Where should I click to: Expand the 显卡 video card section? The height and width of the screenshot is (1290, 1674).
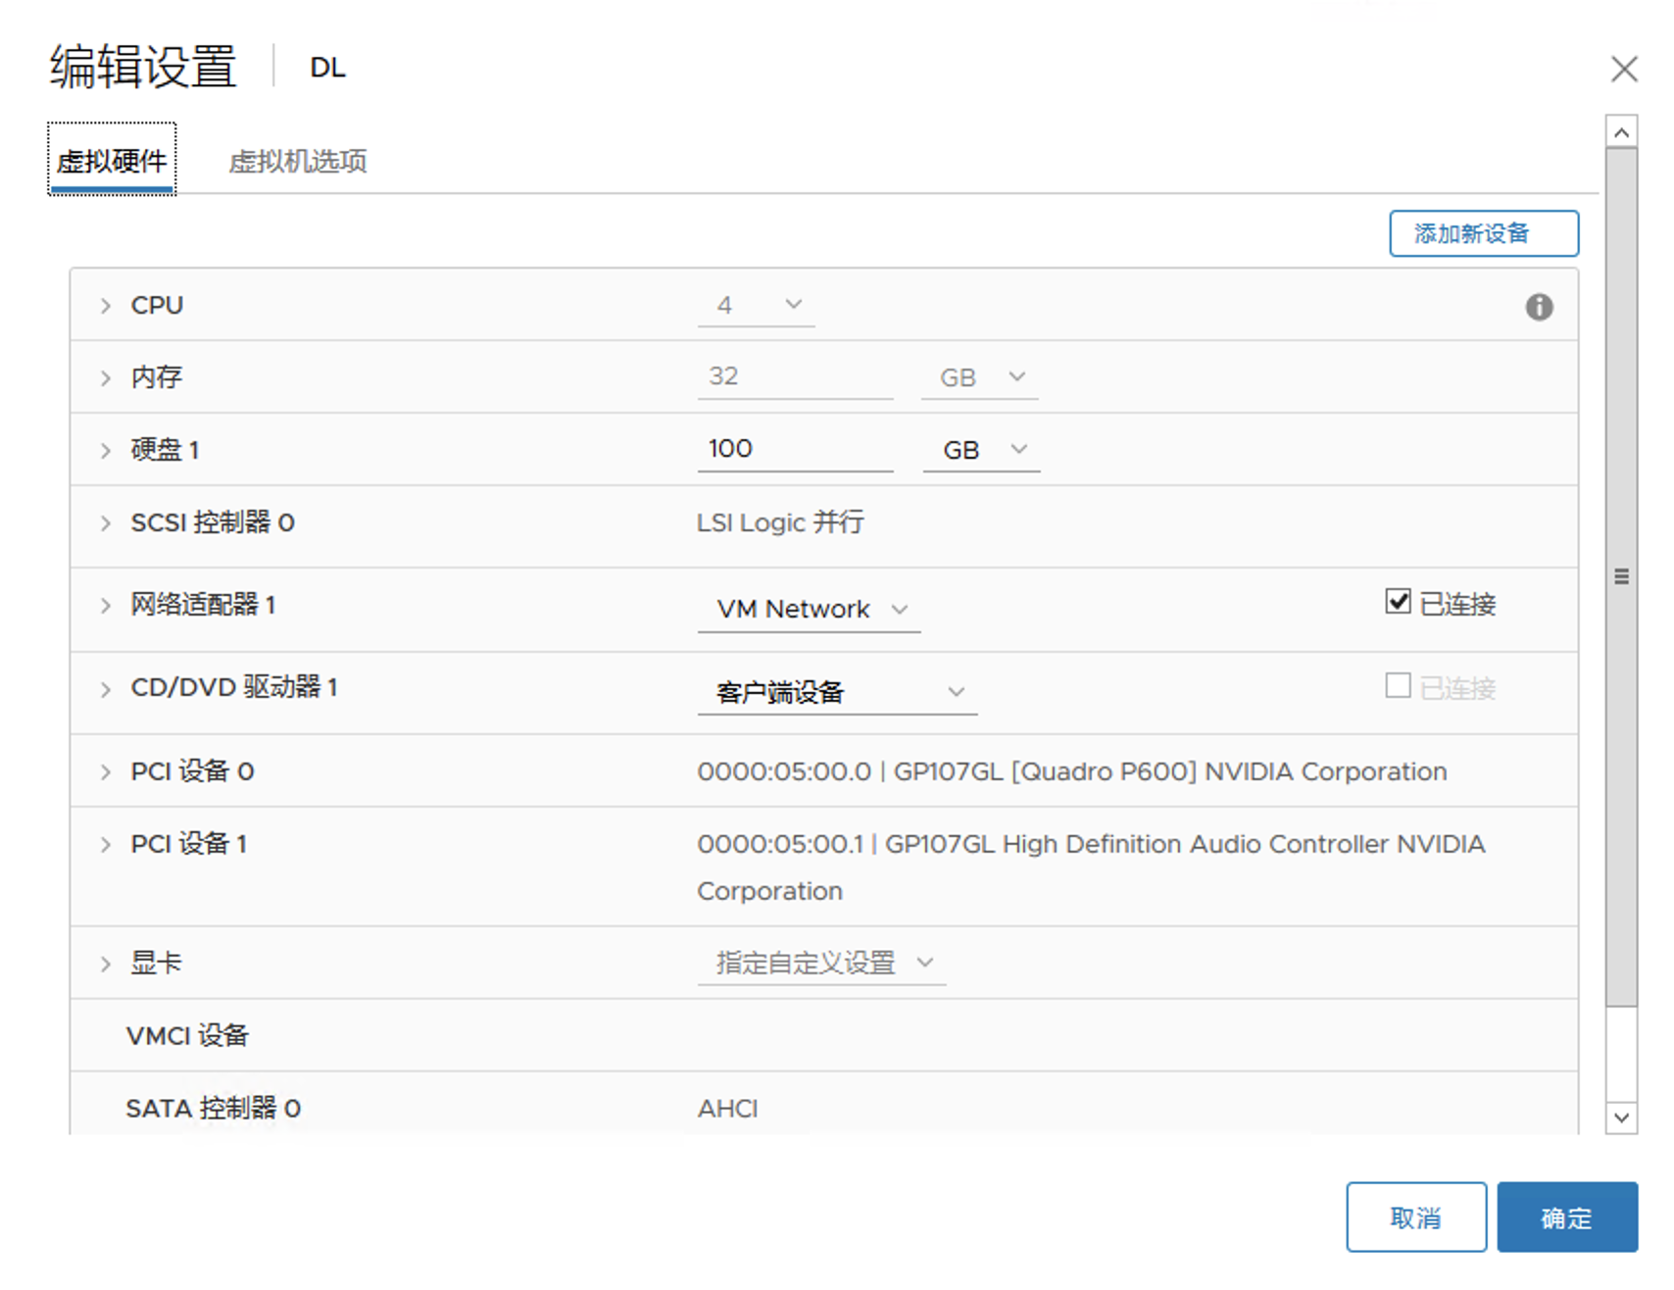[x=106, y=965]
